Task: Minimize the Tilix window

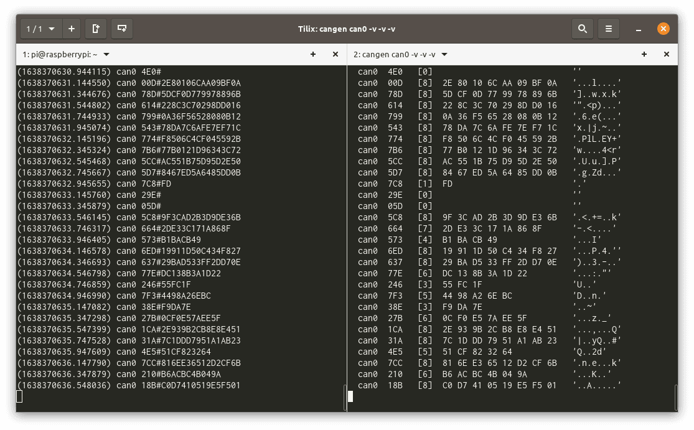Action: (x=639, y=29)
